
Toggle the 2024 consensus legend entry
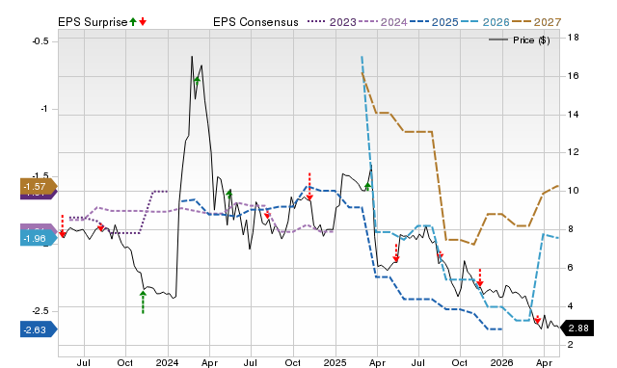(x=383, y=22)
